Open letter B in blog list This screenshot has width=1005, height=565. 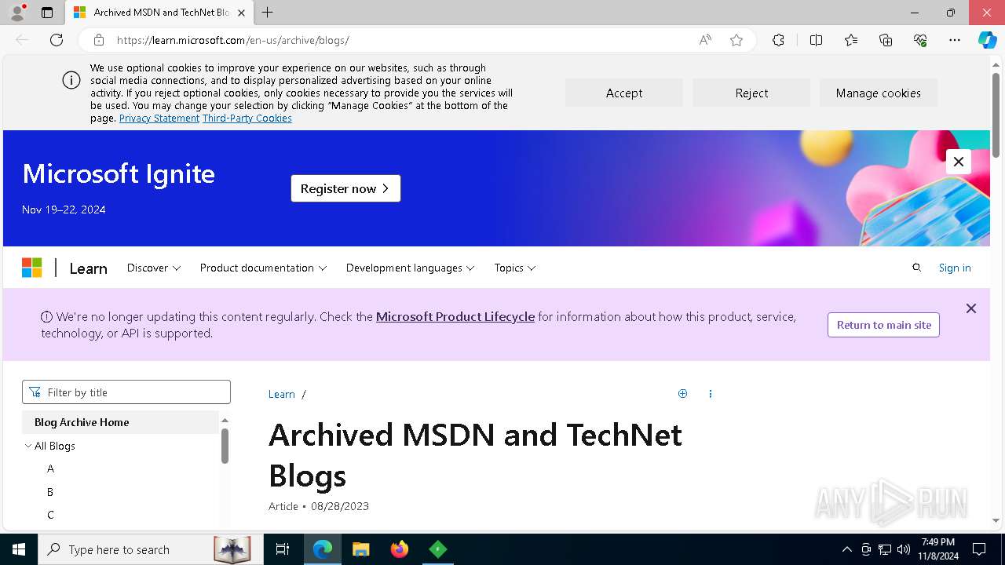coord(50,492)
